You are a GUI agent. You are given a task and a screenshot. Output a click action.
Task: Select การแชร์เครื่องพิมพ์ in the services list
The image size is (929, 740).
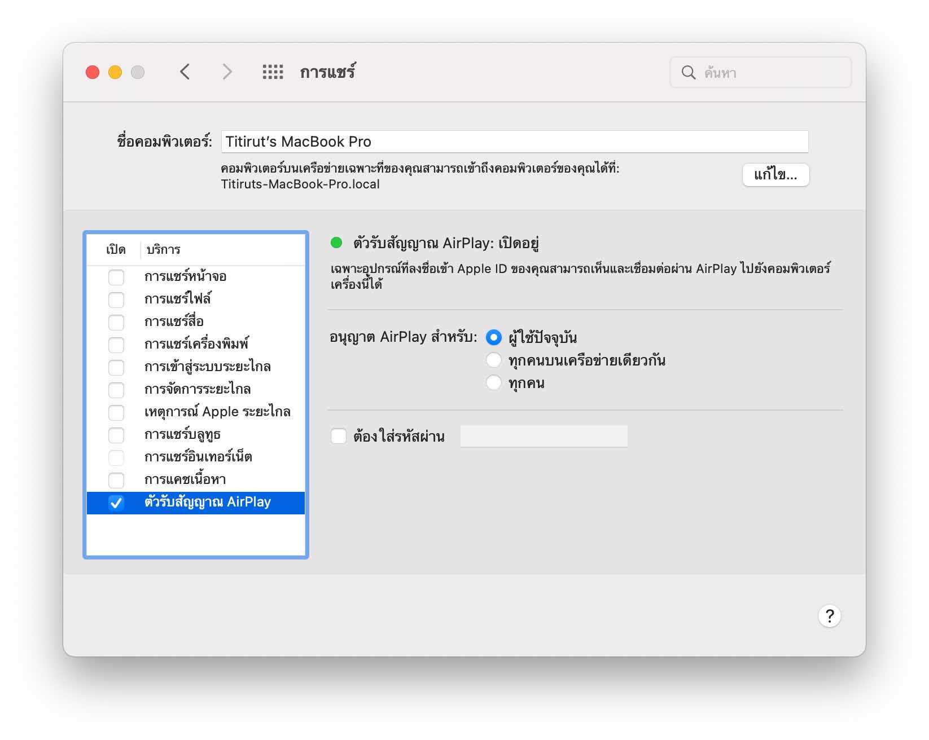pyautogui.click(x=196, y=344)
